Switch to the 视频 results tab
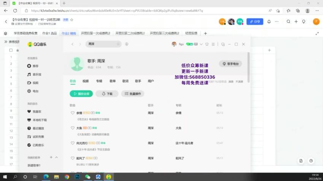The image size is (323, 181). 85,81
